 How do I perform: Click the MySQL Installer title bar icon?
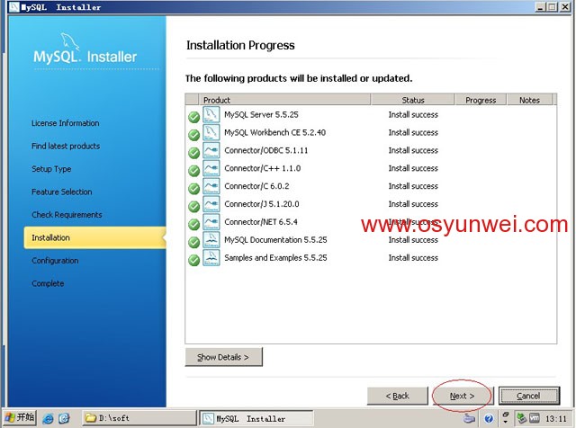[x=13, y=7]
